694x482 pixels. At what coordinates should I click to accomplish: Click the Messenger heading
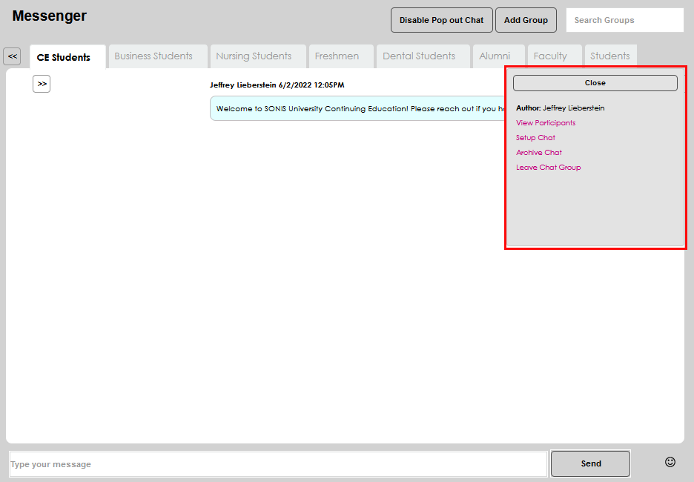click(50, 16)
